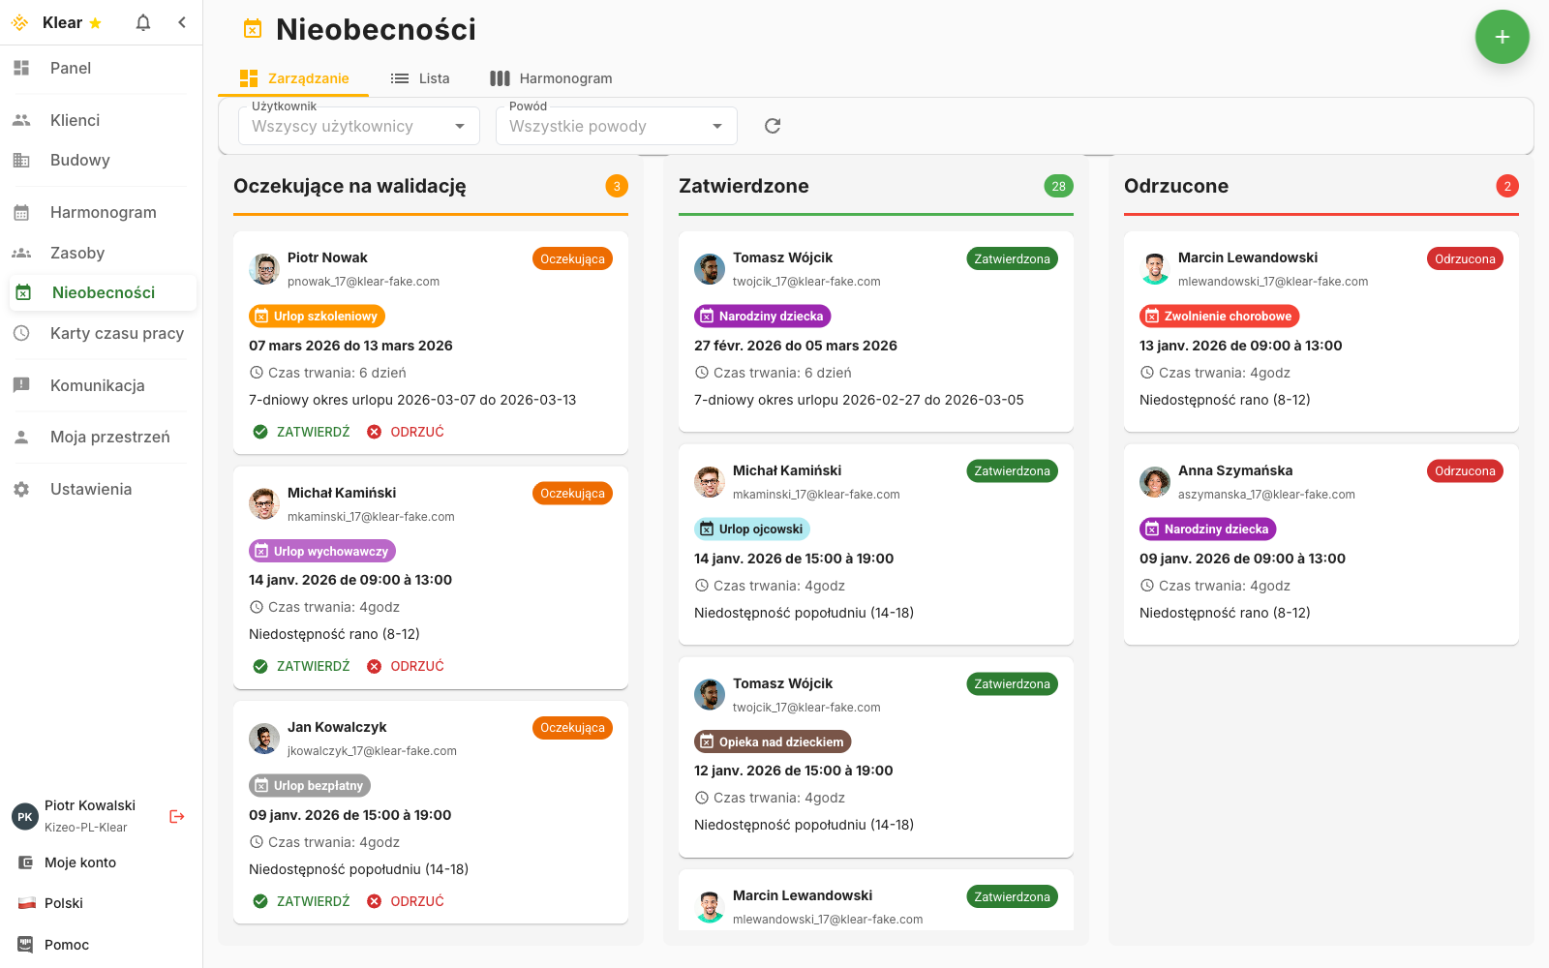Switch to the Harmonogram tab

[551, 78]
